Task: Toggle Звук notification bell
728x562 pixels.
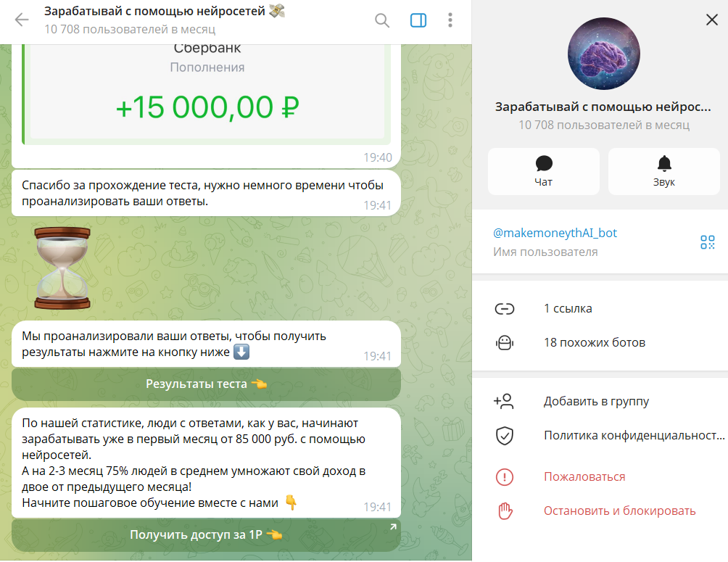Action: tap(664, 171)
